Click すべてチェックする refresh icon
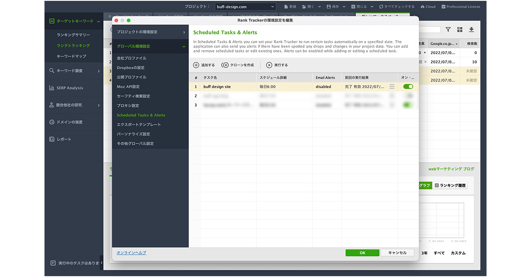The image size is (531, 277). [381, 7]
